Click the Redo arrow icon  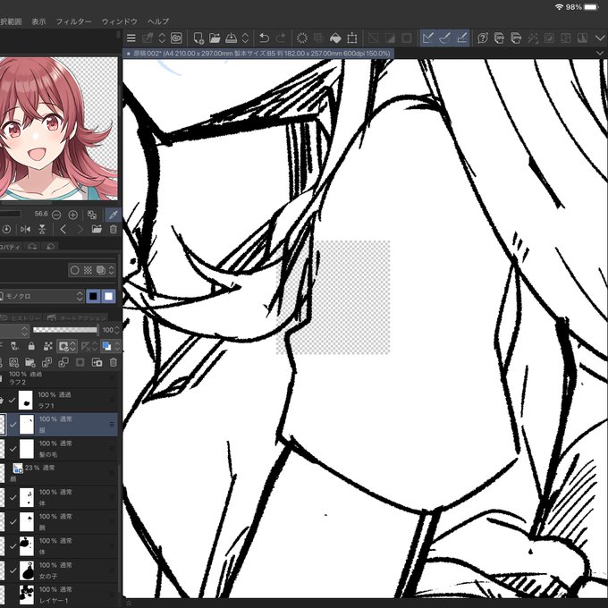[281, 38]
